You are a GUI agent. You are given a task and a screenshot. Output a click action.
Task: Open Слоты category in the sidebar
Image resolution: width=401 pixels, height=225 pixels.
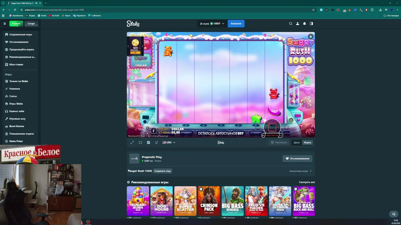pos(21,96)
